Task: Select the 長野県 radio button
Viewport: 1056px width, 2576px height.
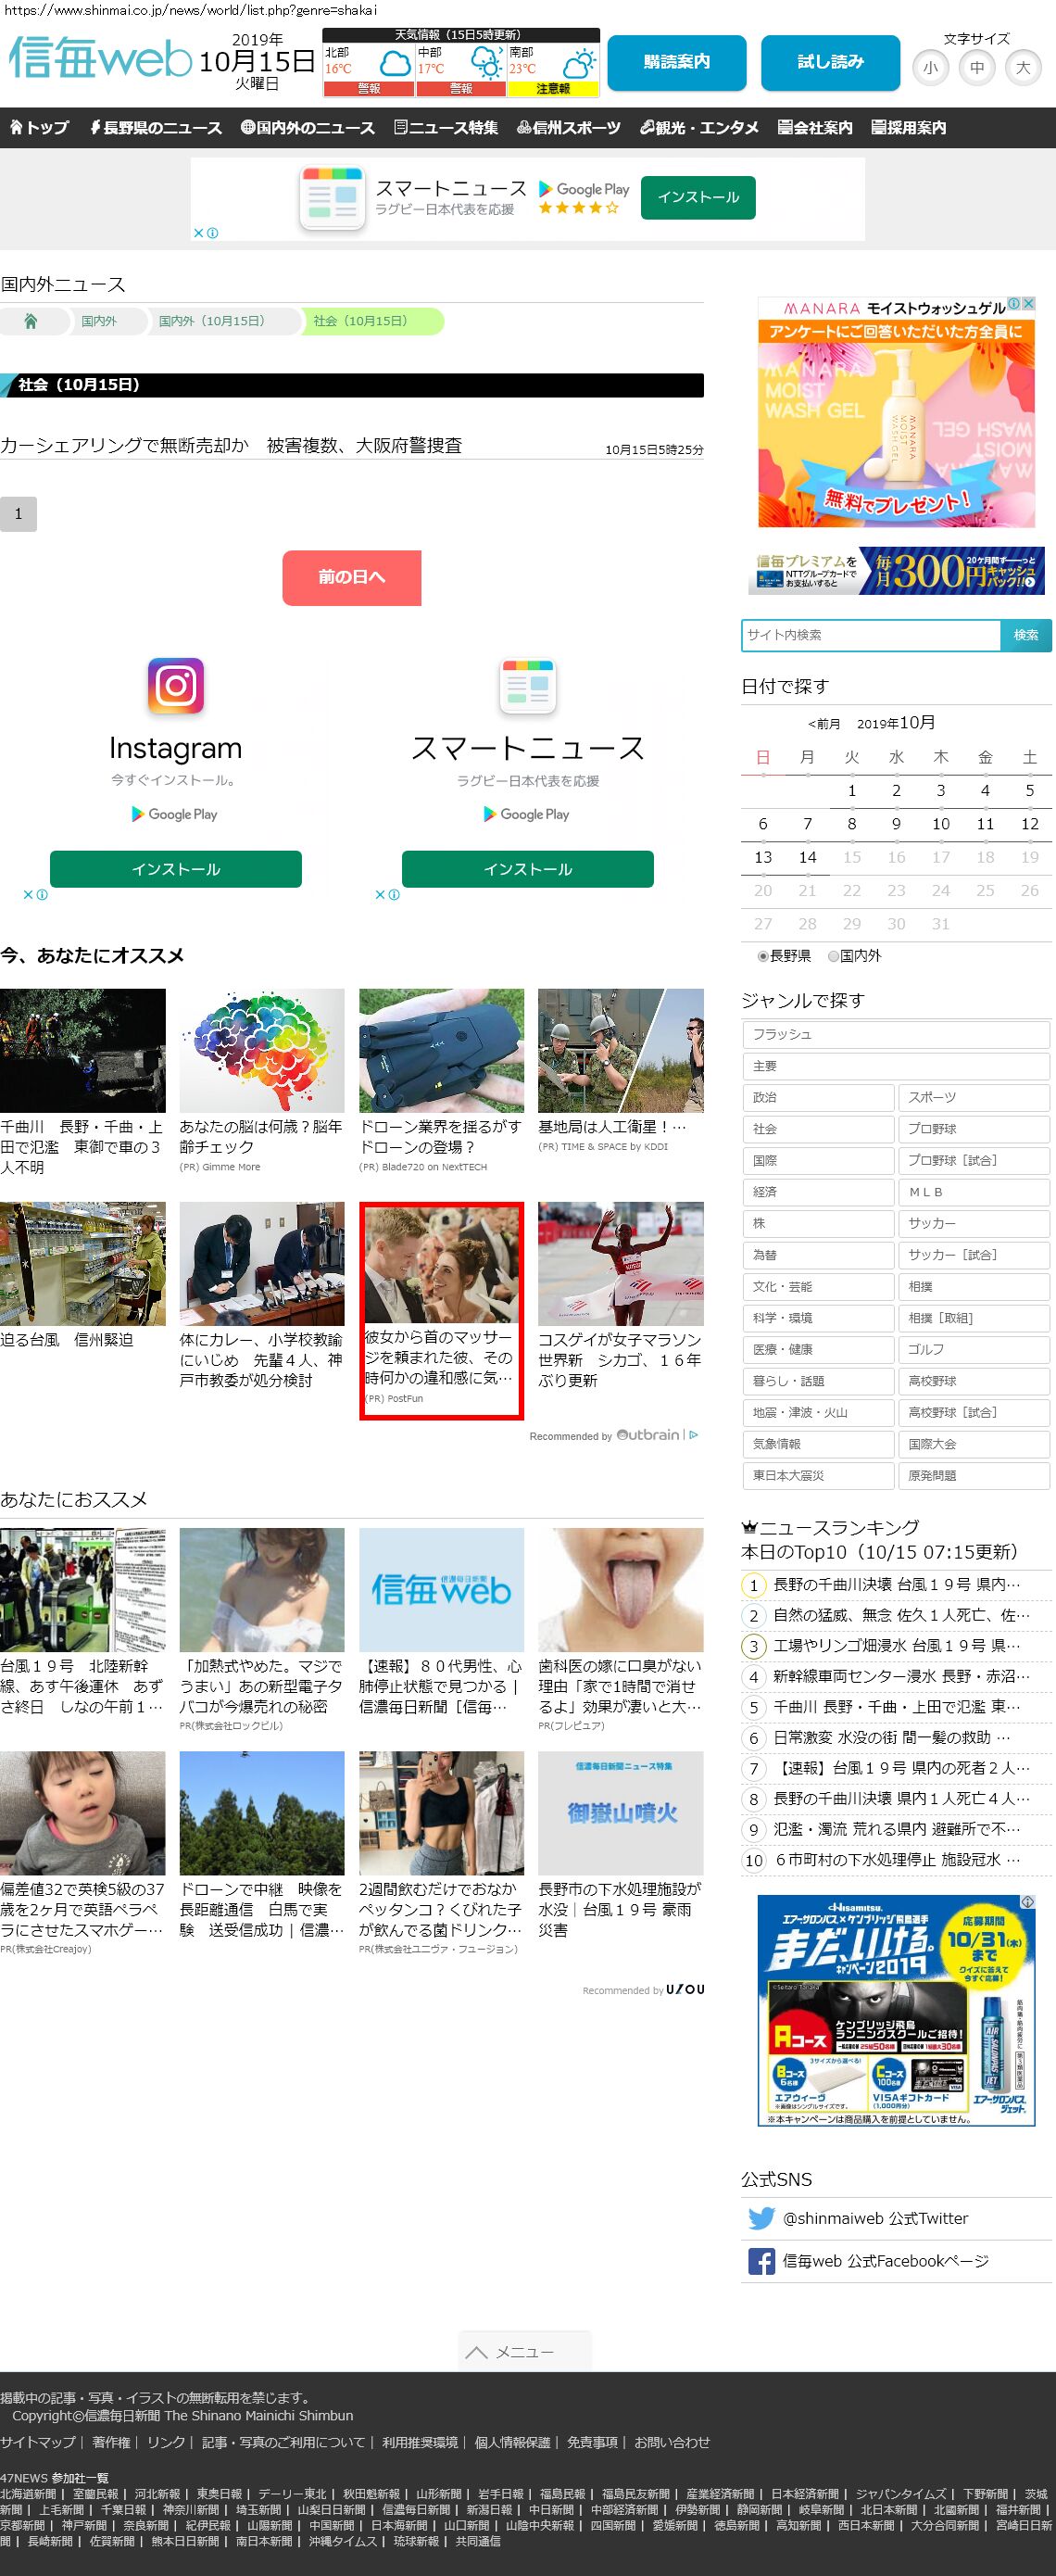Action: click(x=763, y=956)
